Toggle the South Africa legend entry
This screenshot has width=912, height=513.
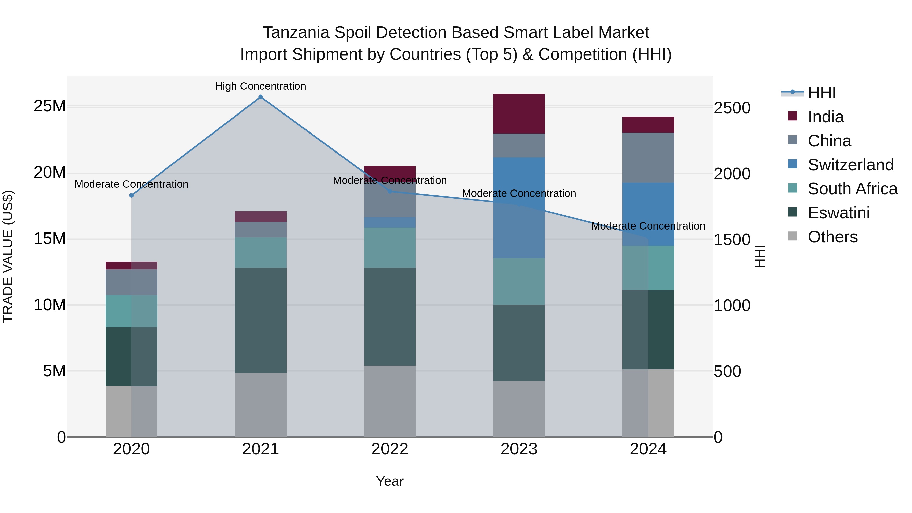point(843,189)
